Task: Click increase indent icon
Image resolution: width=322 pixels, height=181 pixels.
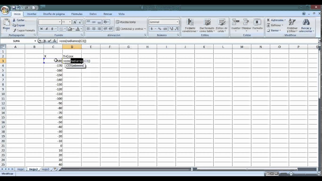Action: tap(110, 29)
